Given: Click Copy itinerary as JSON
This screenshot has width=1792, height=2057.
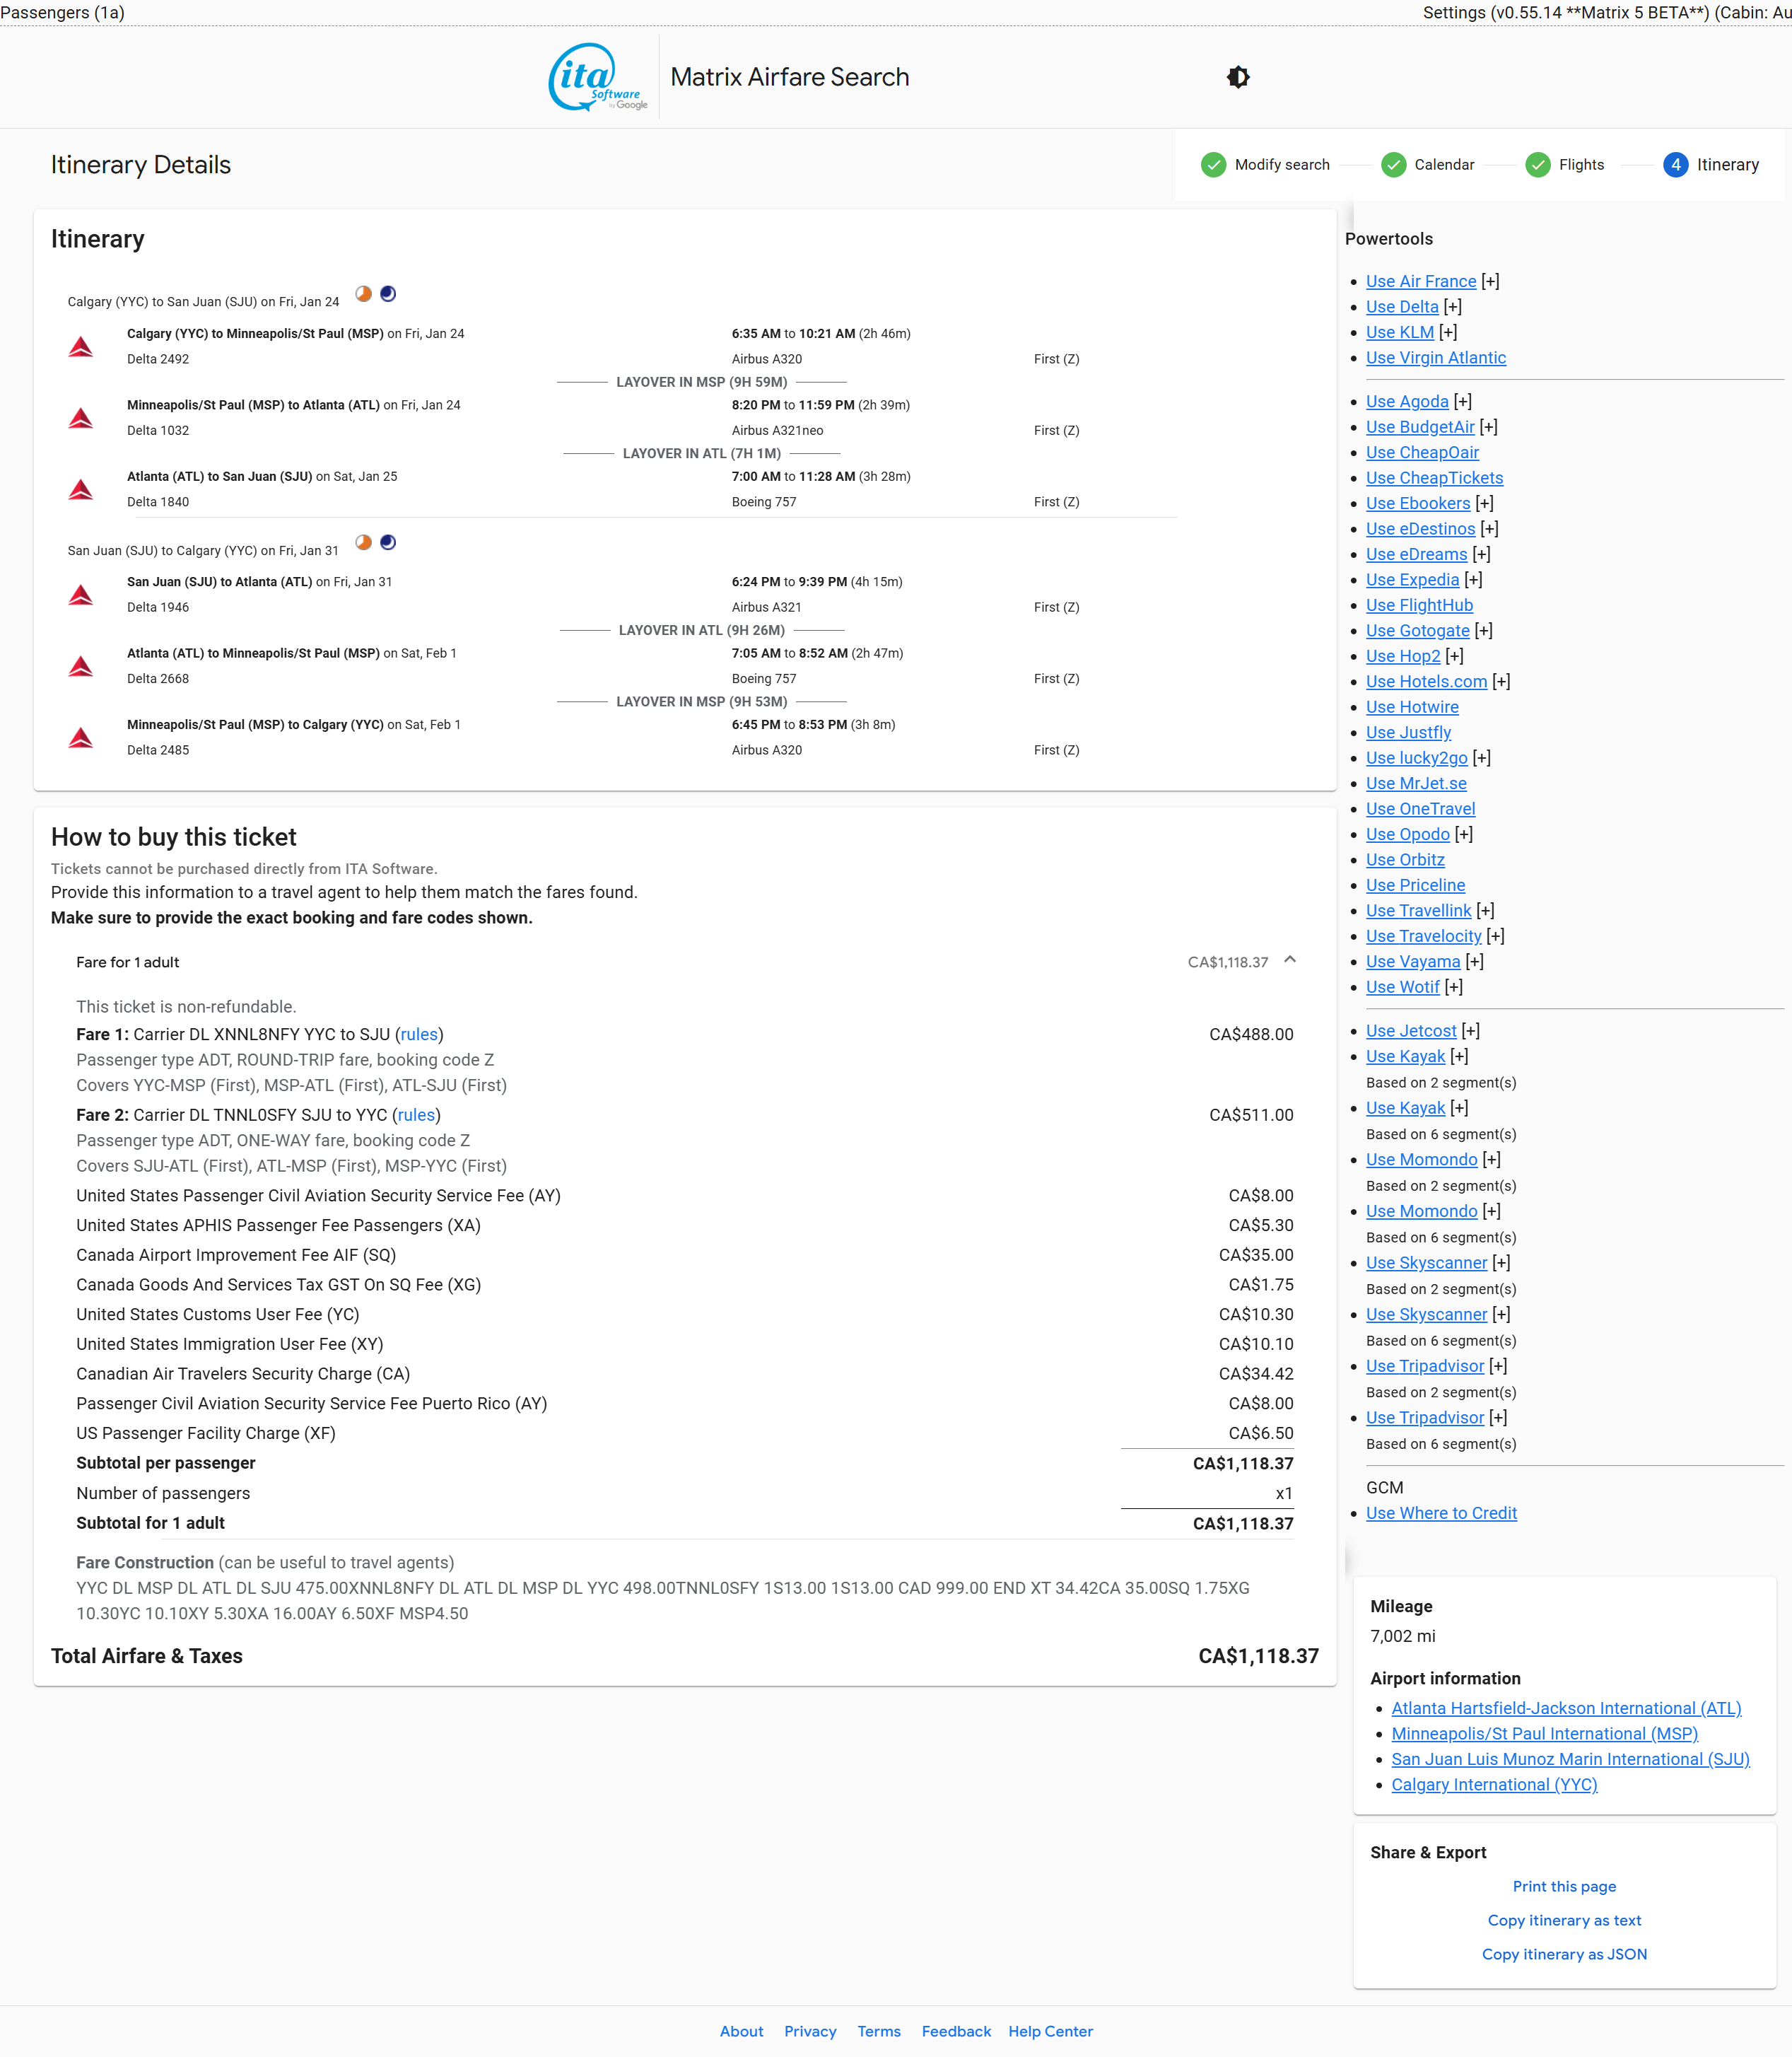Looking at the screenshot, I should [1563, 1954].
